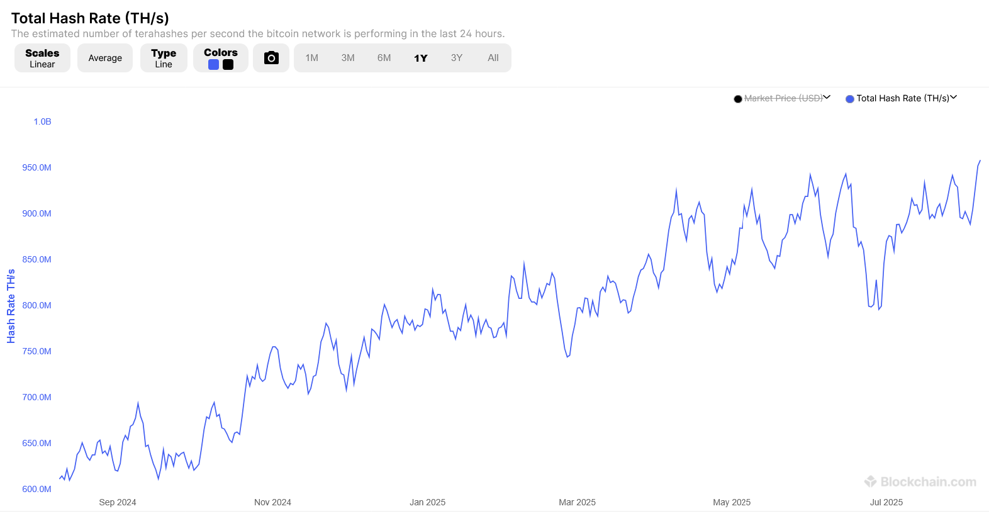Switch chart Type from Line
The height and width of the screenshot is (516, 989).
[164, 58]
